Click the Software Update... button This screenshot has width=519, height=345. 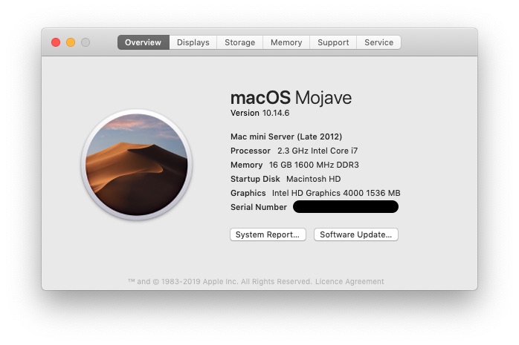click(x=356, y=234)
